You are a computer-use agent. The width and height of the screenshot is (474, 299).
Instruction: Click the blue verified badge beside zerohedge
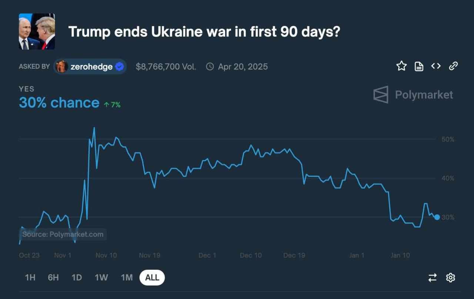119,67
